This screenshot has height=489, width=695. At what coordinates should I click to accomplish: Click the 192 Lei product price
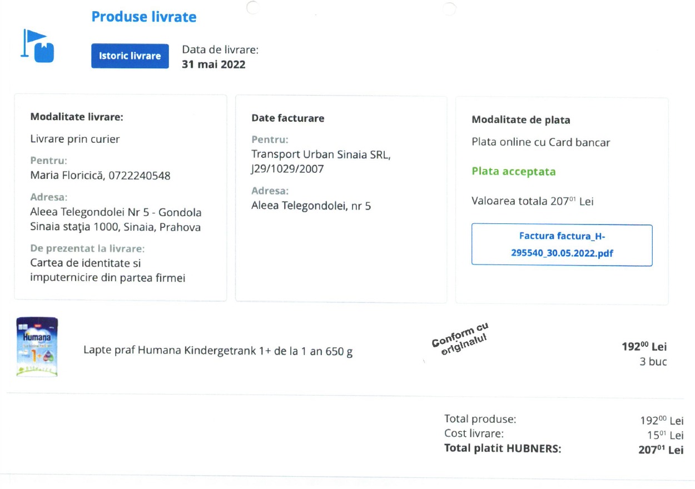[644, 347]
